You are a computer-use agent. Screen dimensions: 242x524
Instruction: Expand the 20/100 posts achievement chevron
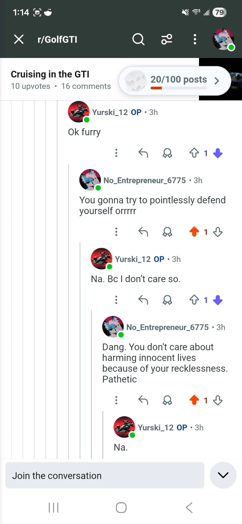coord(217,81)
